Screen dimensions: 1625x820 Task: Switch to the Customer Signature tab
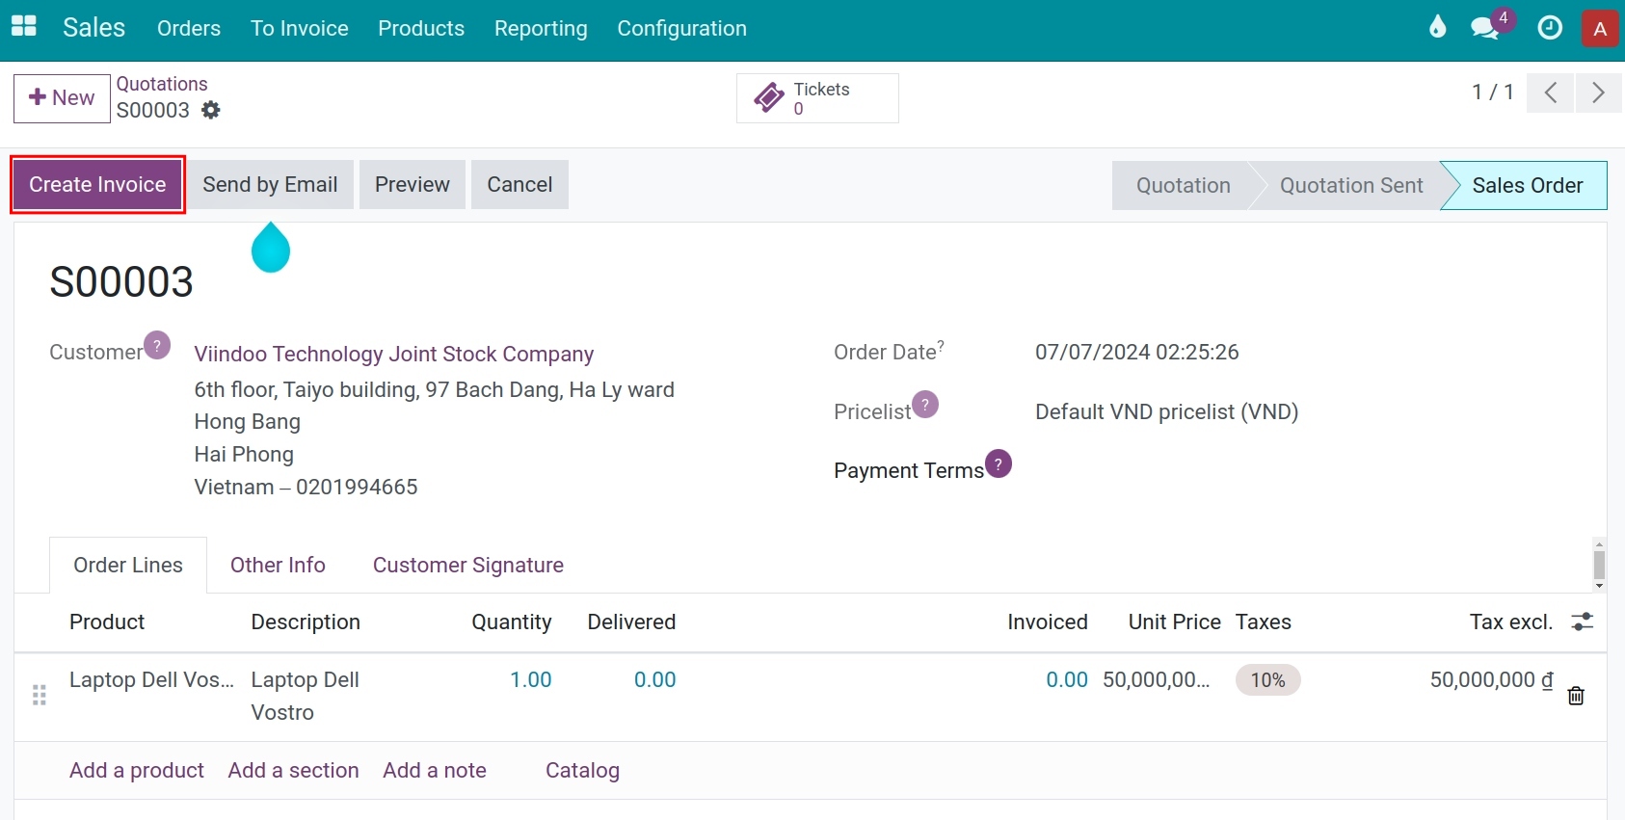[x=468, y=566]
